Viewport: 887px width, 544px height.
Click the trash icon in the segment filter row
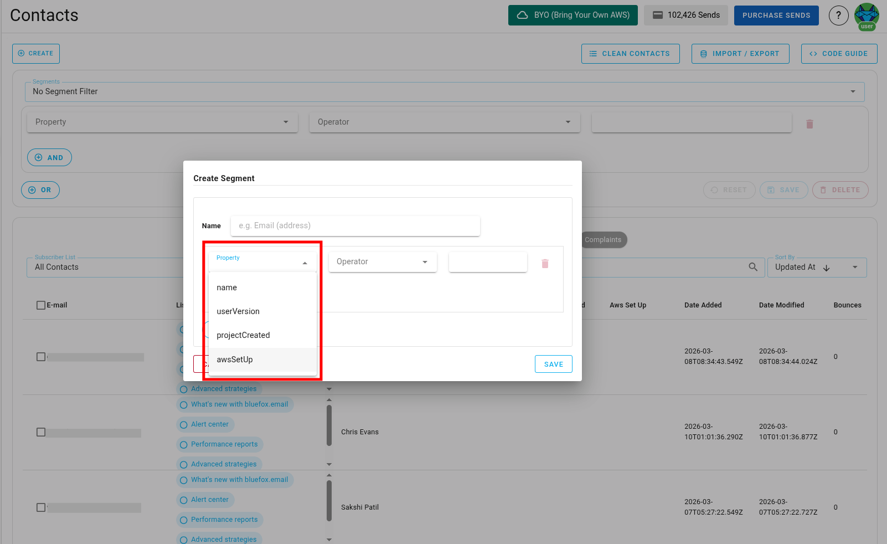coord(810,124)
